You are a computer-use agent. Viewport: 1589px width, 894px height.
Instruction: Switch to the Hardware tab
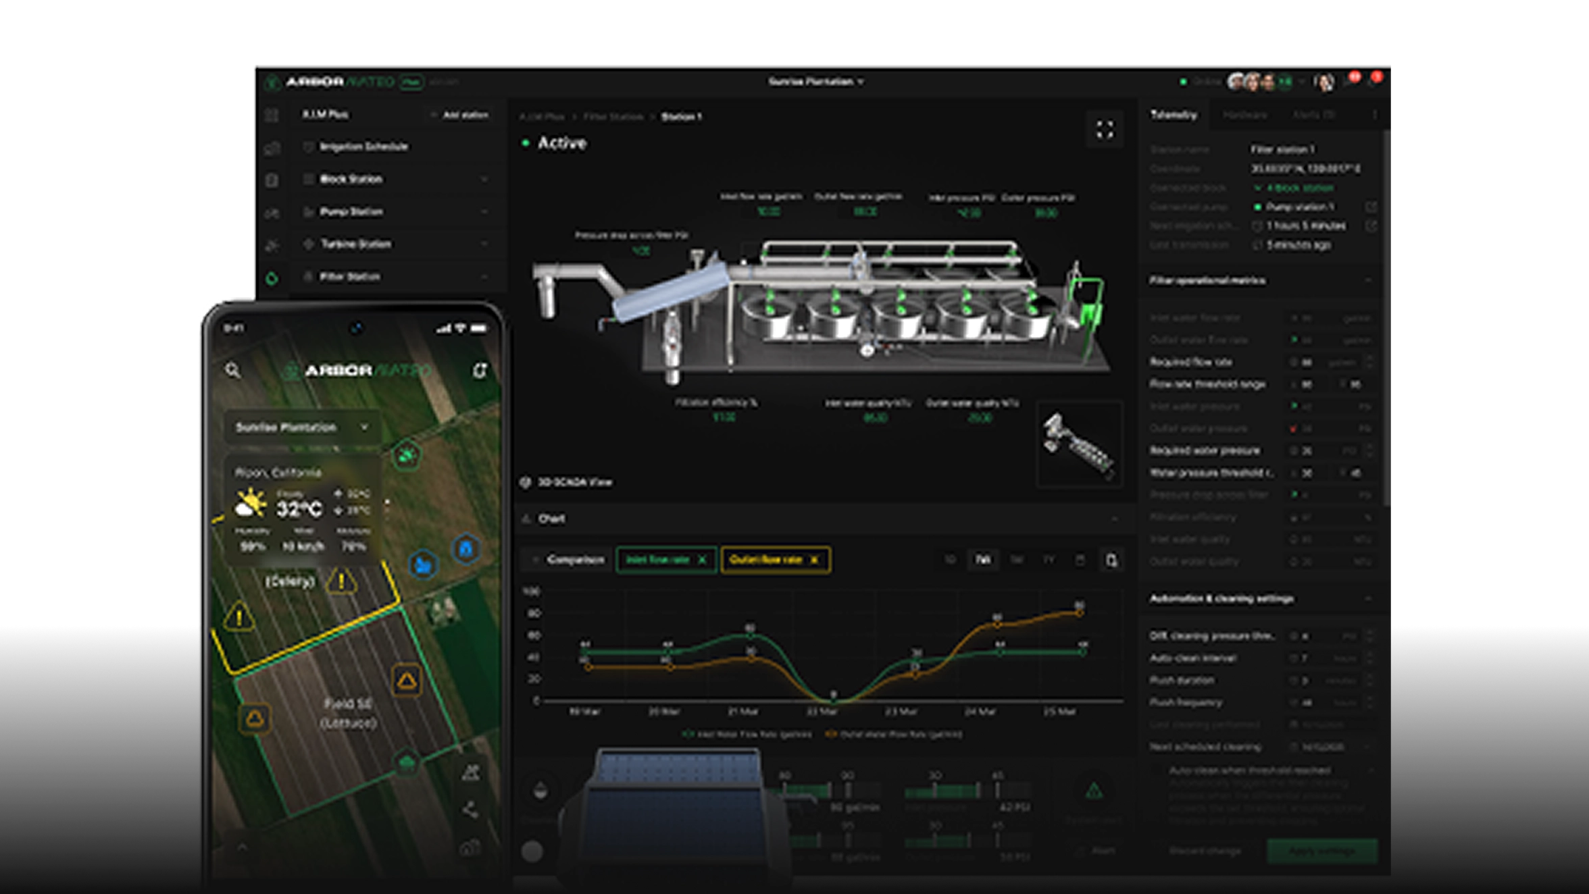[1244, 115]
